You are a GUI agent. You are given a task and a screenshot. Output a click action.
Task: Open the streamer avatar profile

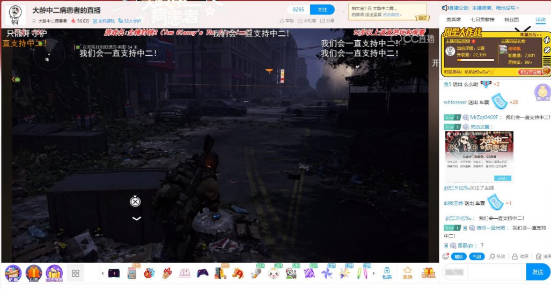pos(16,15)
